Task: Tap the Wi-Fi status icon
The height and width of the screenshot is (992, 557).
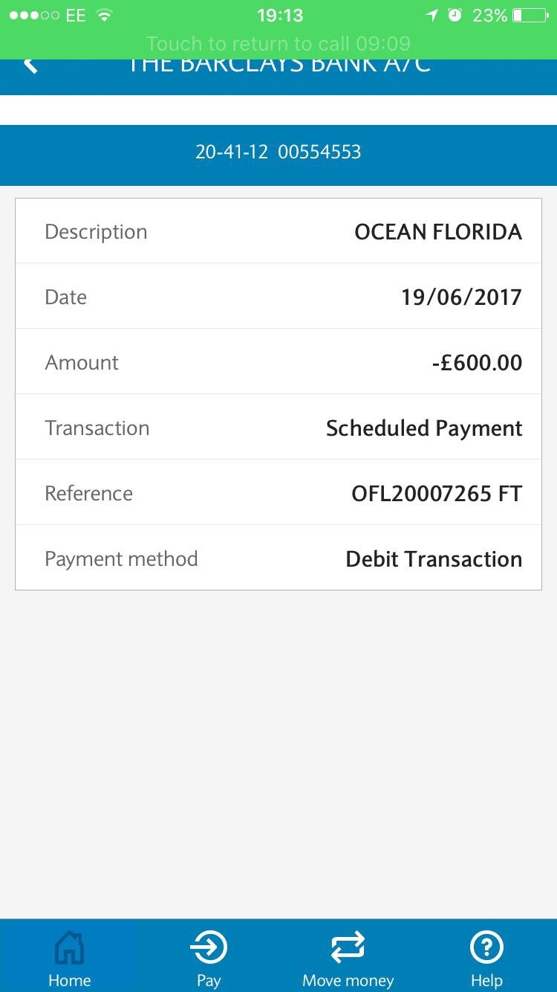Action: coord(105,16)
